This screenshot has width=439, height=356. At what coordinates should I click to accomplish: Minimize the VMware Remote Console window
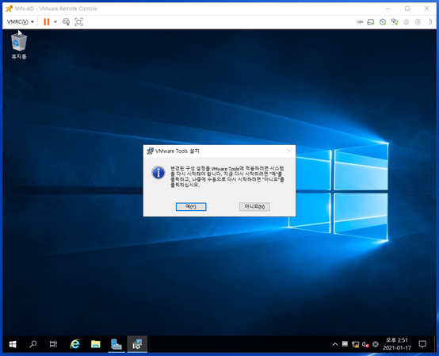click(x=388, y=9)
